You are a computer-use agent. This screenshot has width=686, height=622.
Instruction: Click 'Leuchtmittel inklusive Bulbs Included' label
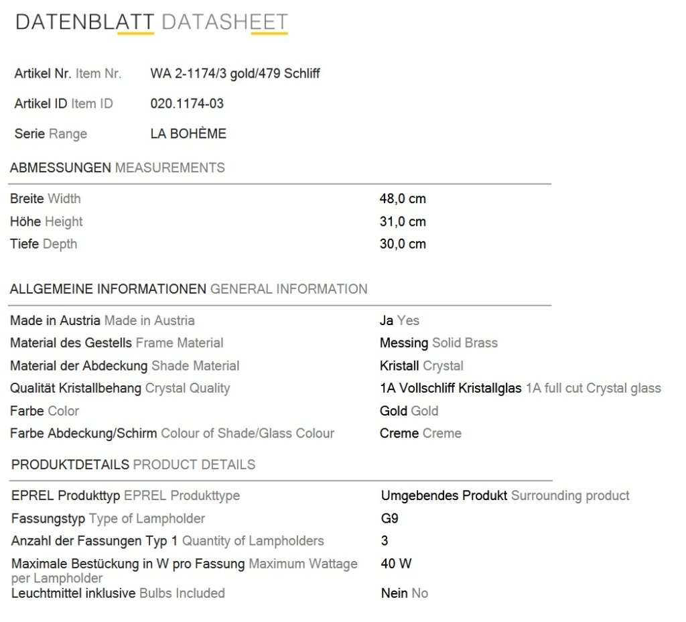point(118,593)
